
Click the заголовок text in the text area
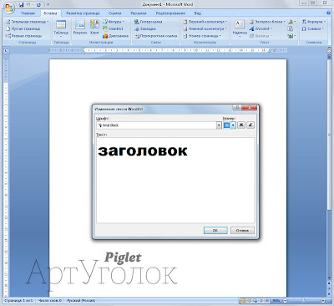point(143,150)
